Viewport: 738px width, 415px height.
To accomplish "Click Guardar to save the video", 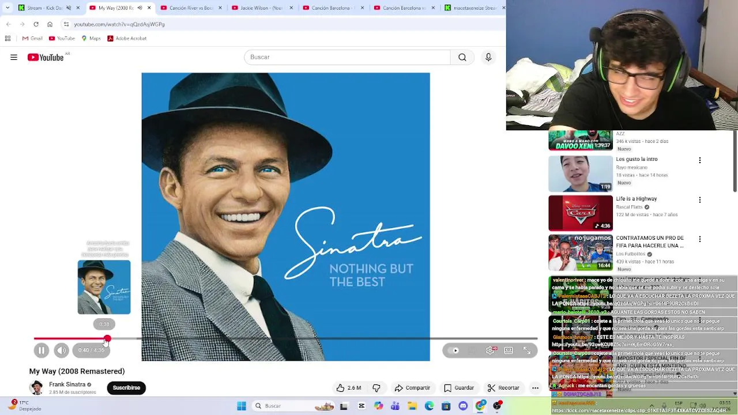I will coord(459,388).
